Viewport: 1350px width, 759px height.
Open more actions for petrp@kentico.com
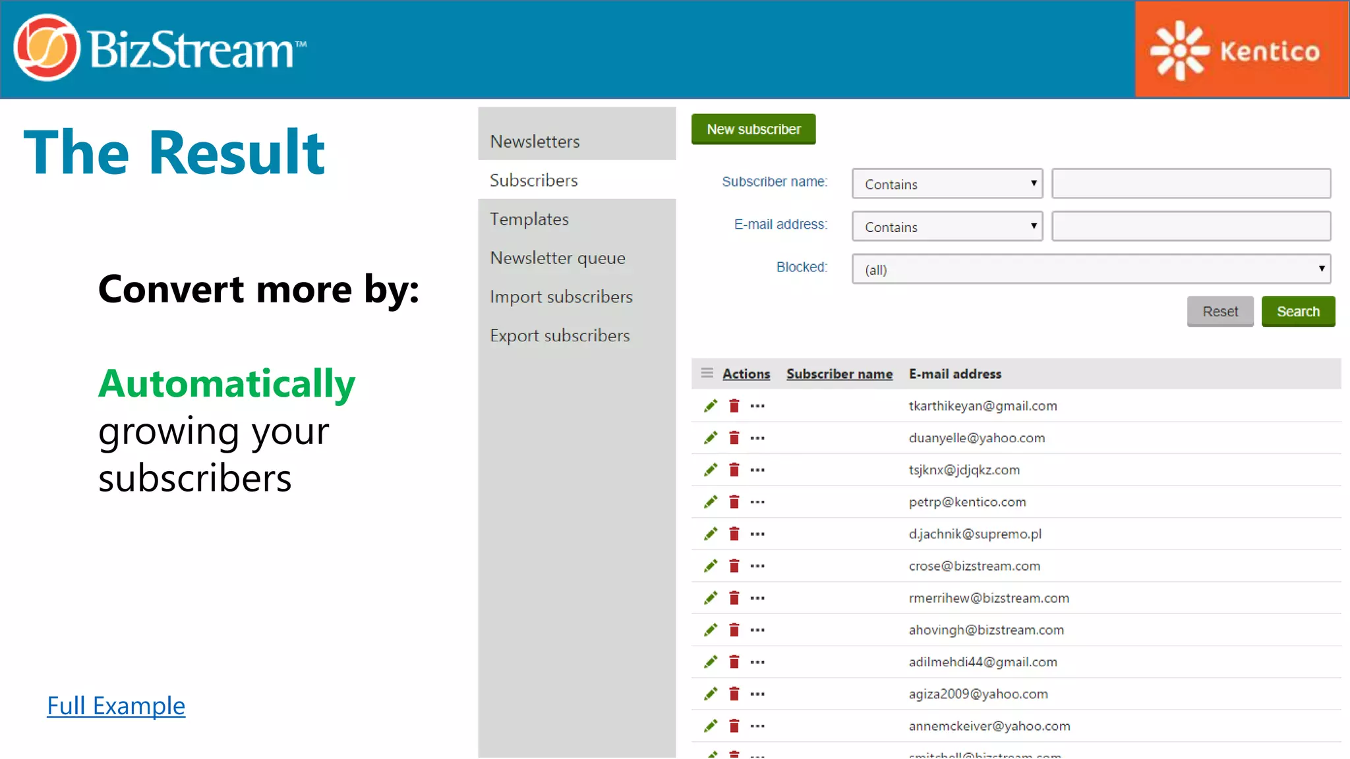tap(757, 502)
